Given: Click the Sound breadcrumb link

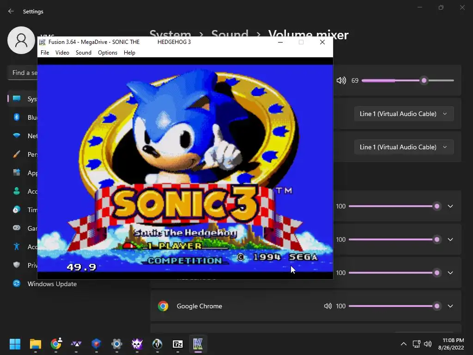Looking at the screenshot, I should pyautogui.click(x=230, y=33).
